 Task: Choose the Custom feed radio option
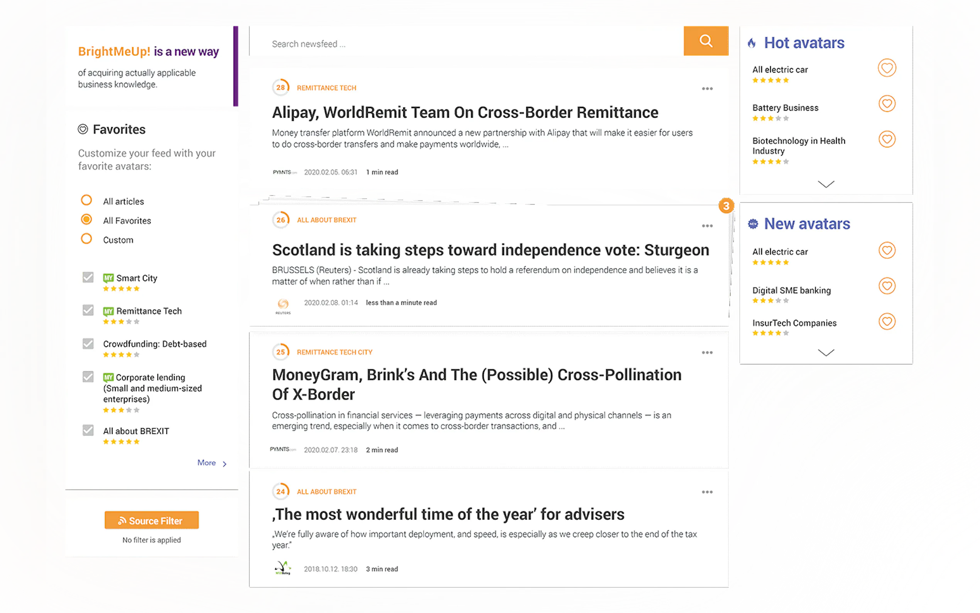click(x=86, y=239)
